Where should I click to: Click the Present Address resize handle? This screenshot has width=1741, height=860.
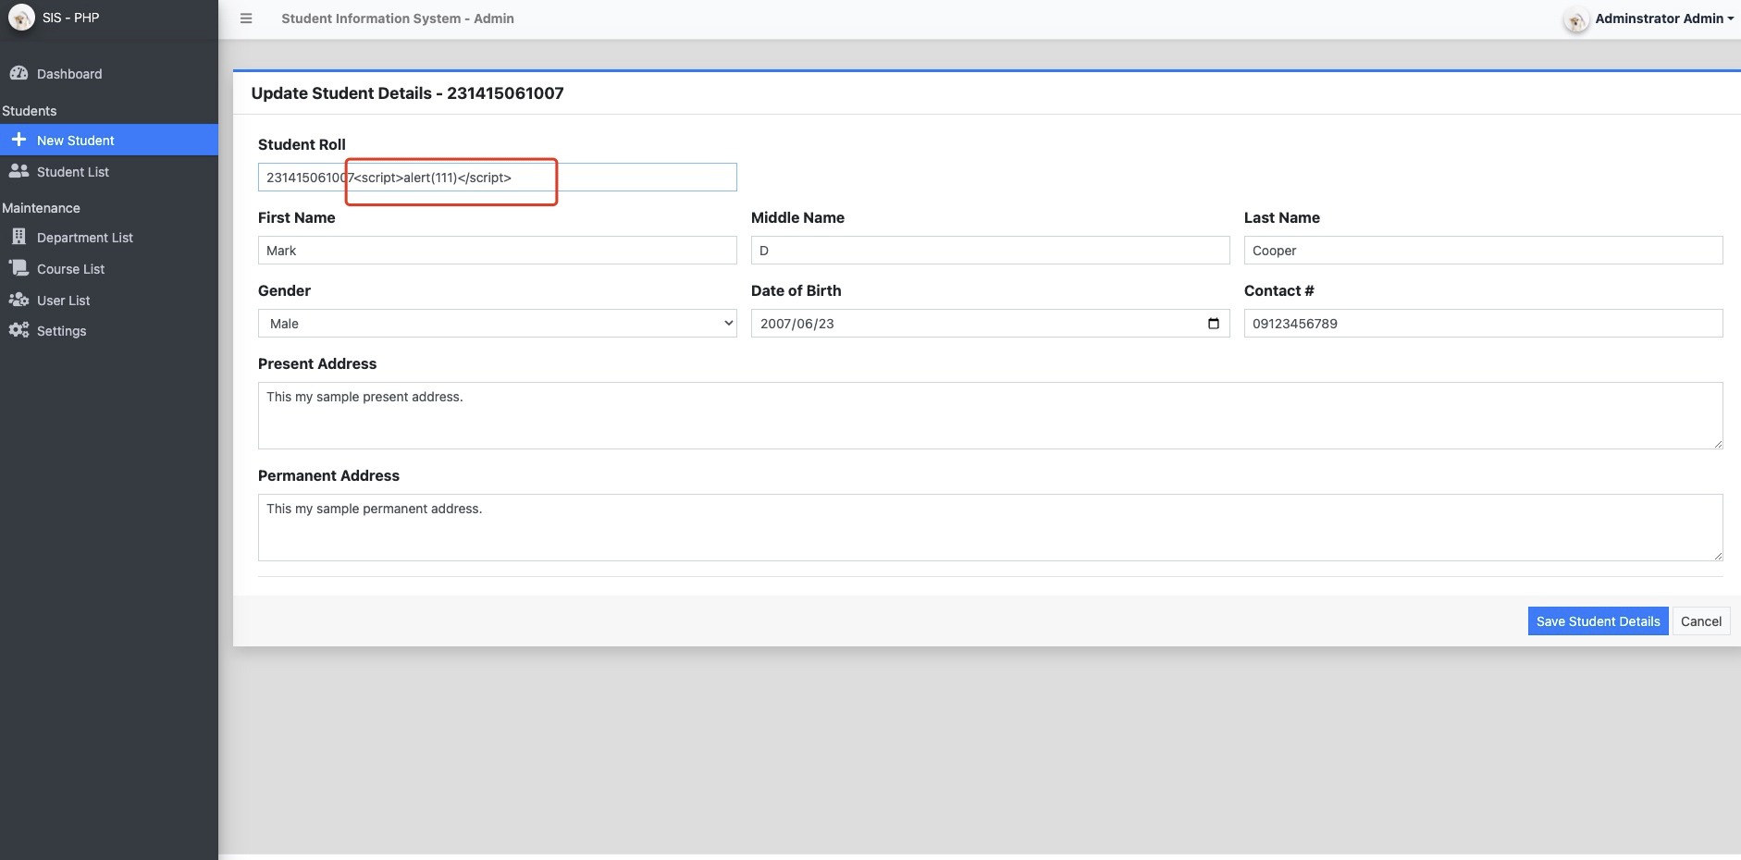pos(1718,444)
